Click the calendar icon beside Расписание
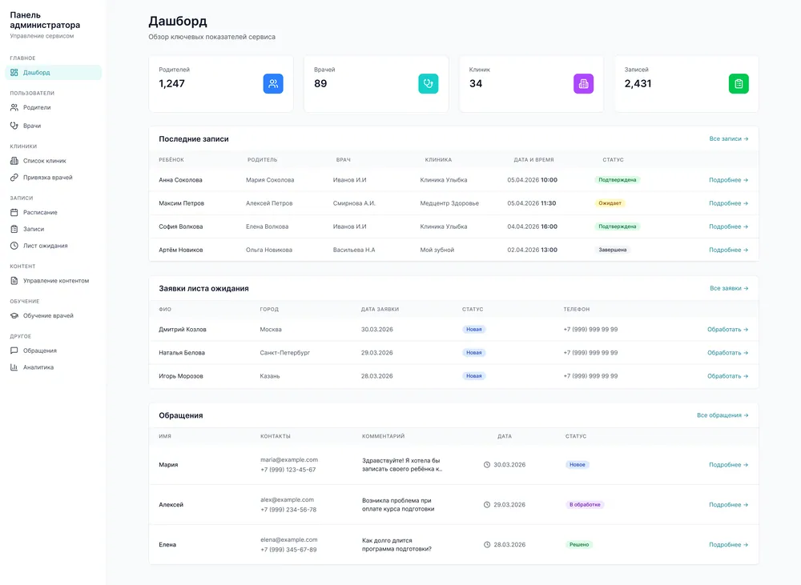The width and height of the screenshot is (801, 585). (14, 212)
